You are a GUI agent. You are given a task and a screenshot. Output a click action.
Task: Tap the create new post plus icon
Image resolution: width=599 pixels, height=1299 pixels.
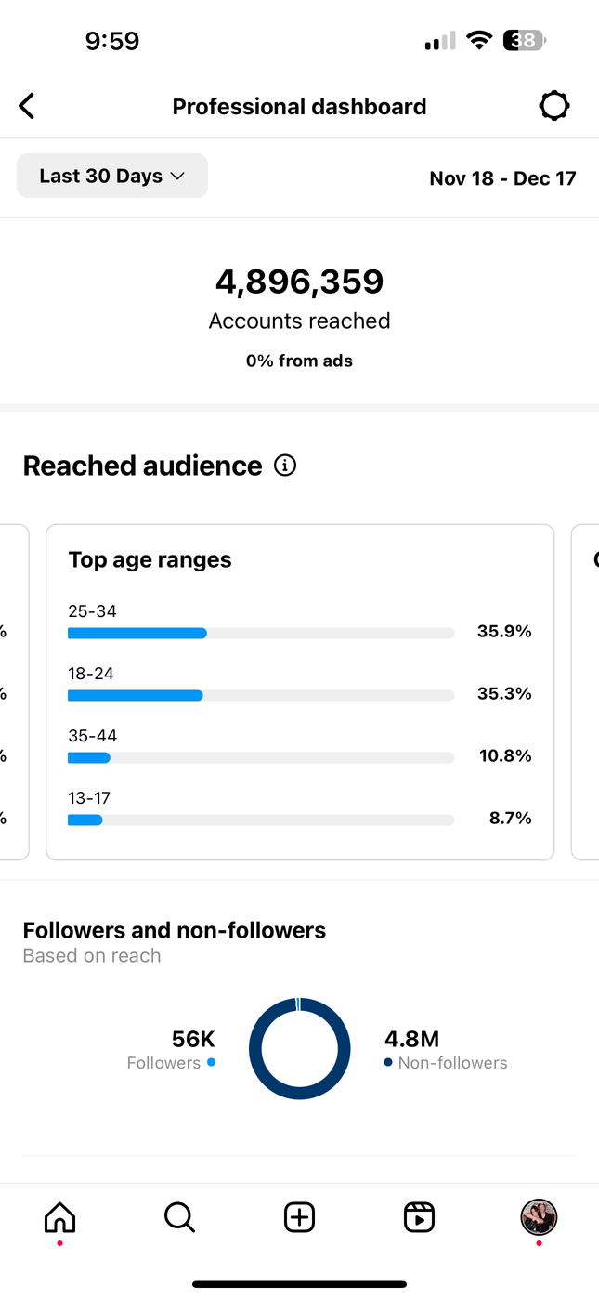pyautogui.click(x=299, y=1216)
